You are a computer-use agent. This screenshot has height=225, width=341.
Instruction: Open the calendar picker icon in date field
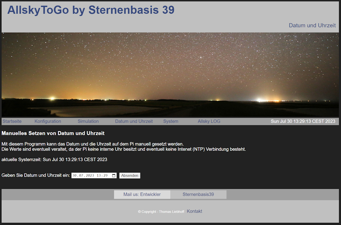coord(114,176)
